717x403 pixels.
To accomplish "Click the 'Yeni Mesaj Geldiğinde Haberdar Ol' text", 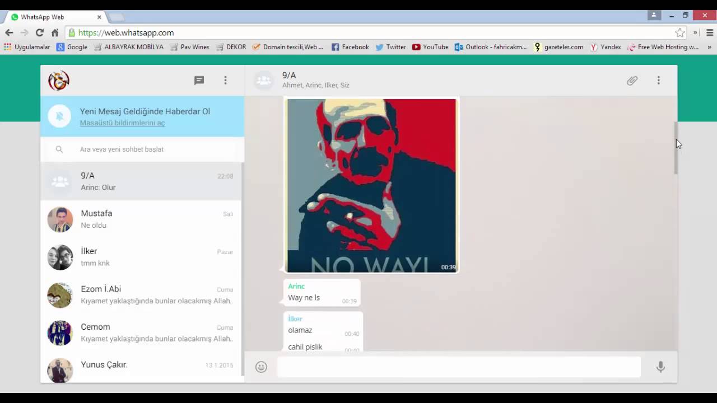I will pos(145,111).
